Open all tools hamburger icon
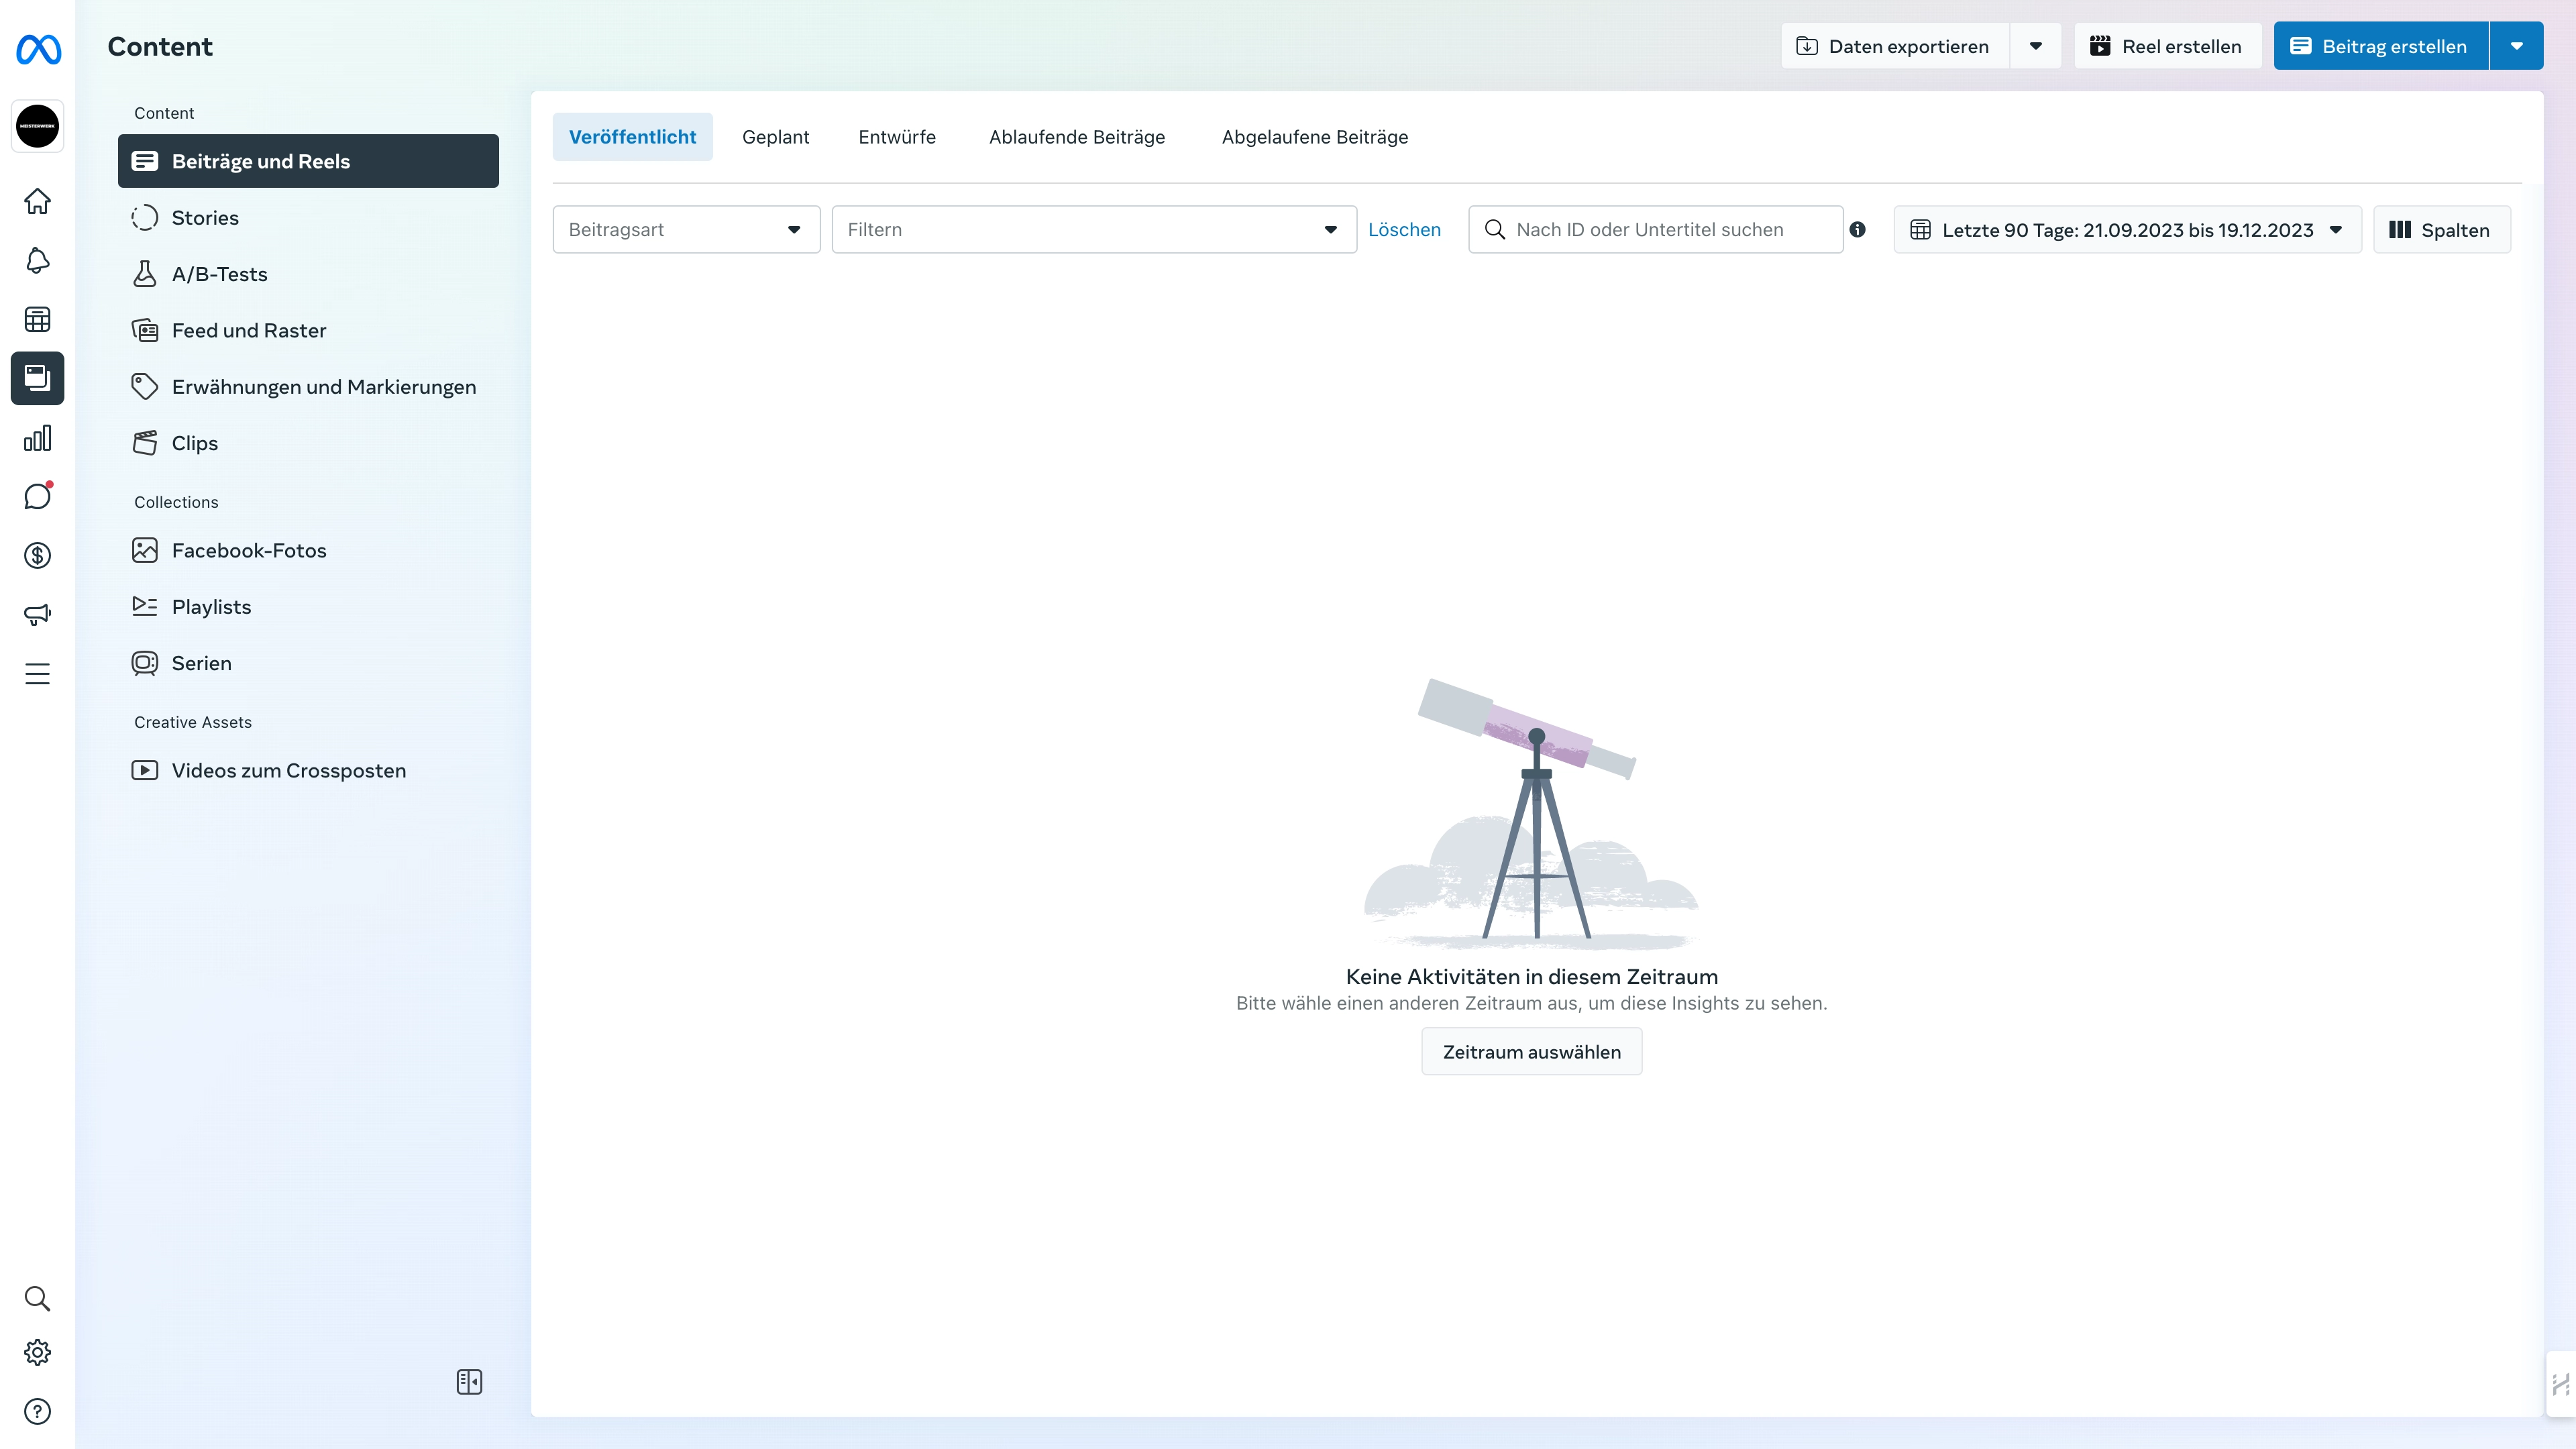 38,673
